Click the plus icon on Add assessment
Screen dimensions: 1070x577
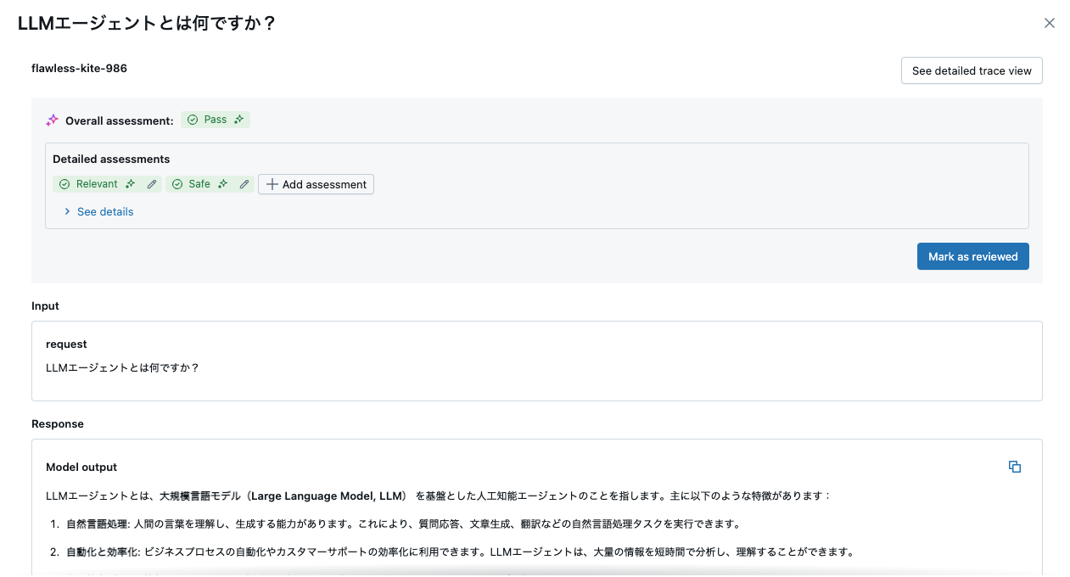point(272,184)
